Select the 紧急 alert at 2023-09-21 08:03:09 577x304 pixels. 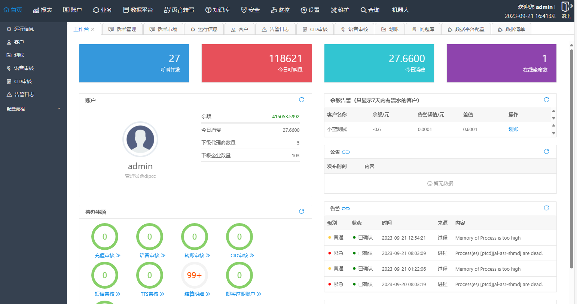click(x=440, y=253)
